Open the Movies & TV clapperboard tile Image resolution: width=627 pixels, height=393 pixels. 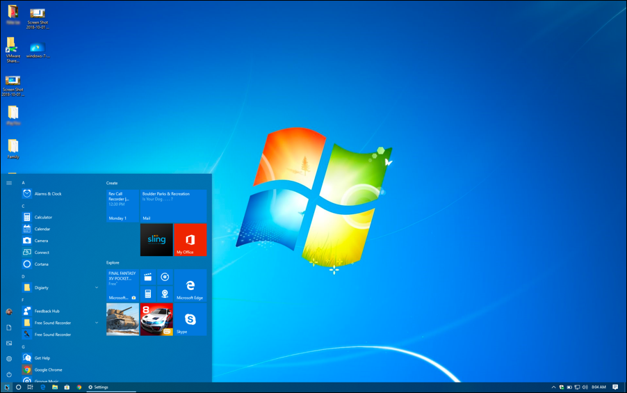point(148,277)
